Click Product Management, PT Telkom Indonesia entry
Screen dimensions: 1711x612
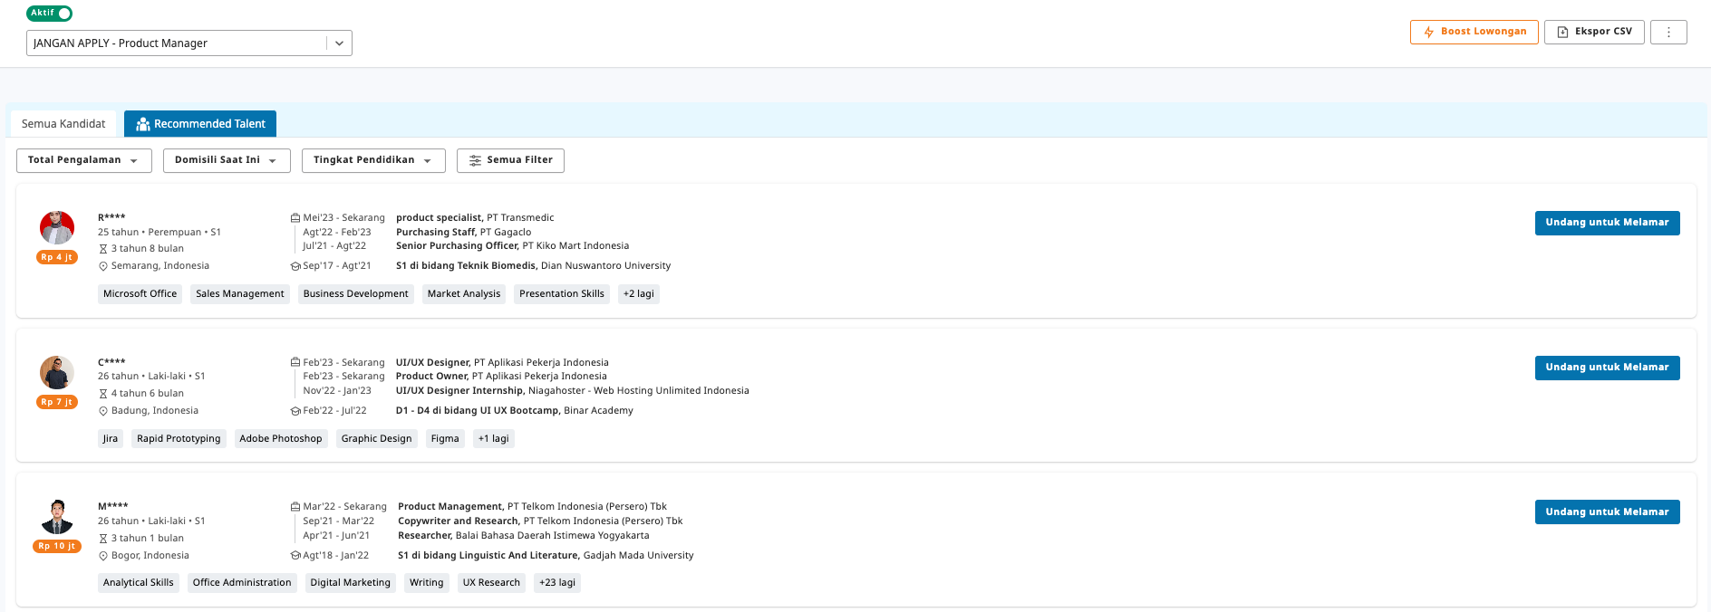click(532, 507)
